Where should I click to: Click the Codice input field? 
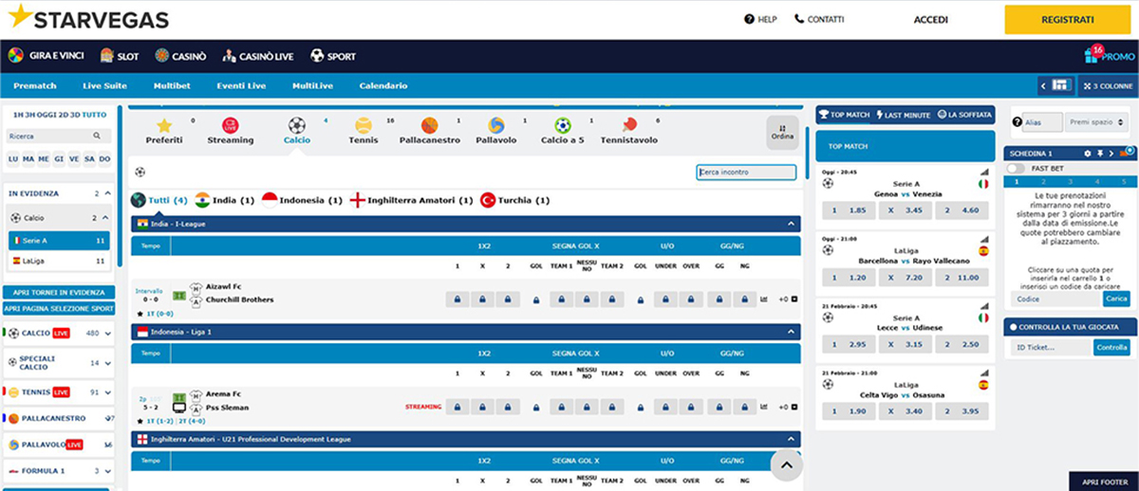(x=1056, y=299)
